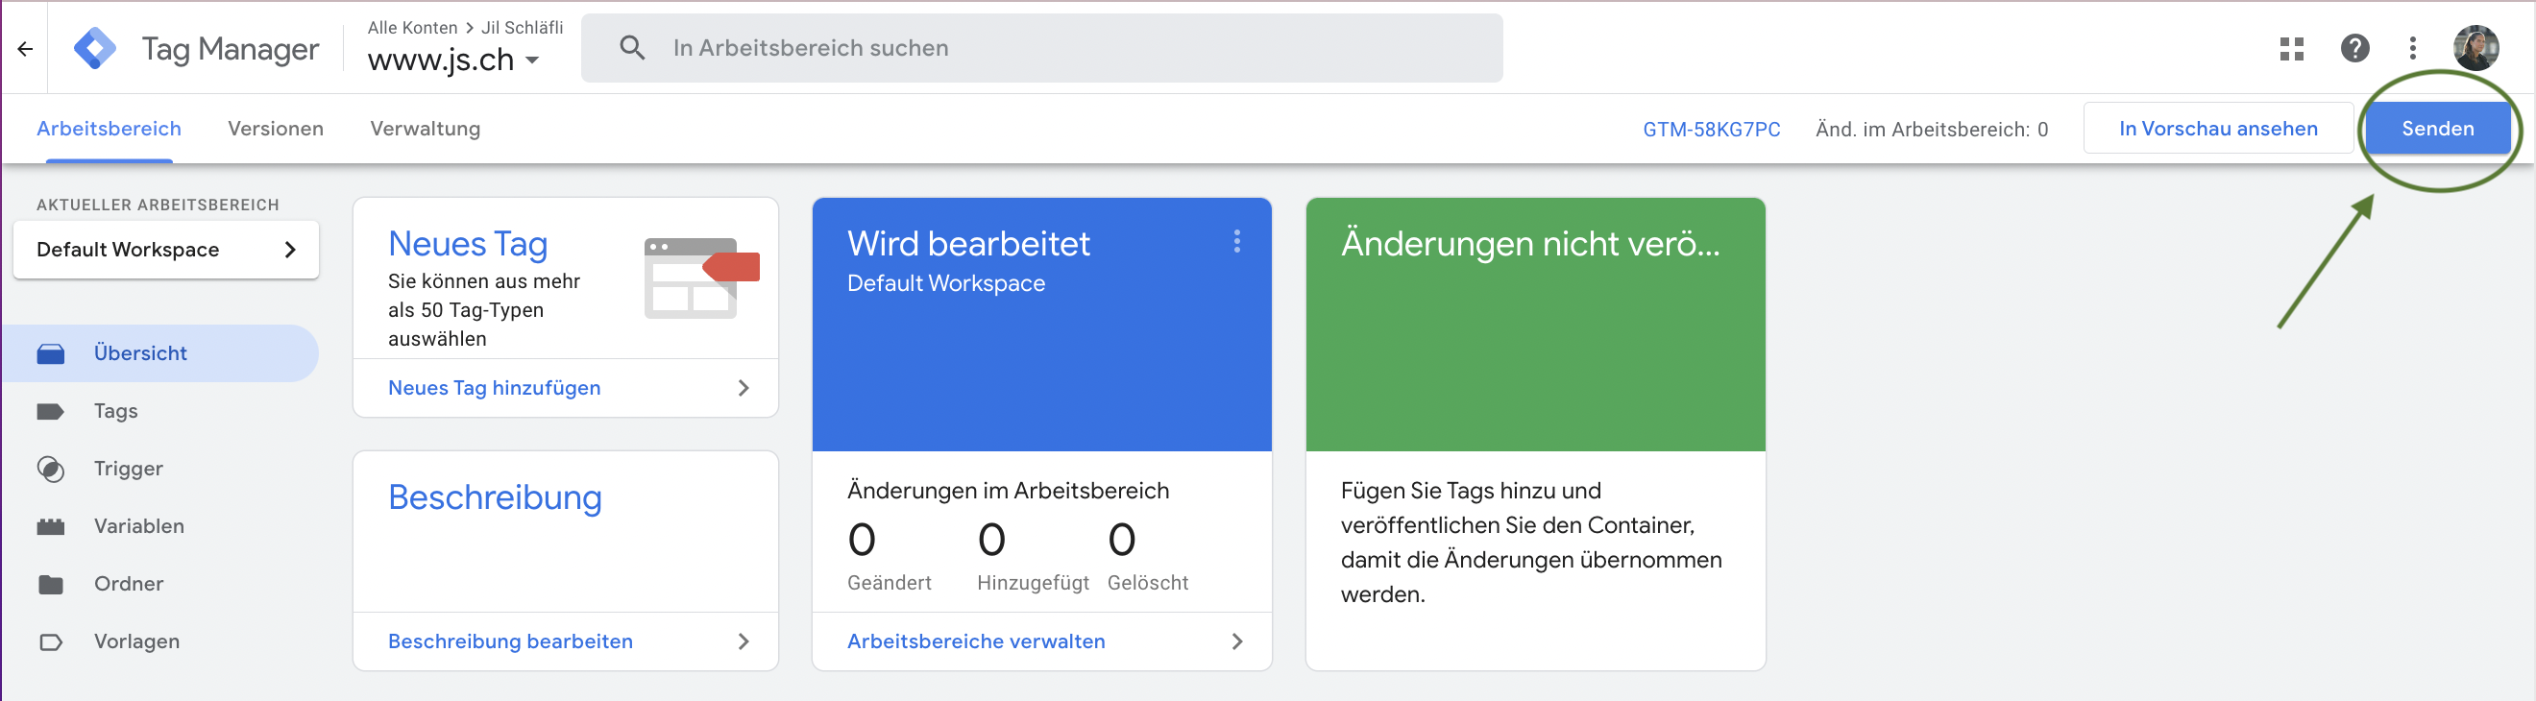Click the Tags label icon in the sidebar
This screenshot has height=701, width=2536.
[50, 412]
